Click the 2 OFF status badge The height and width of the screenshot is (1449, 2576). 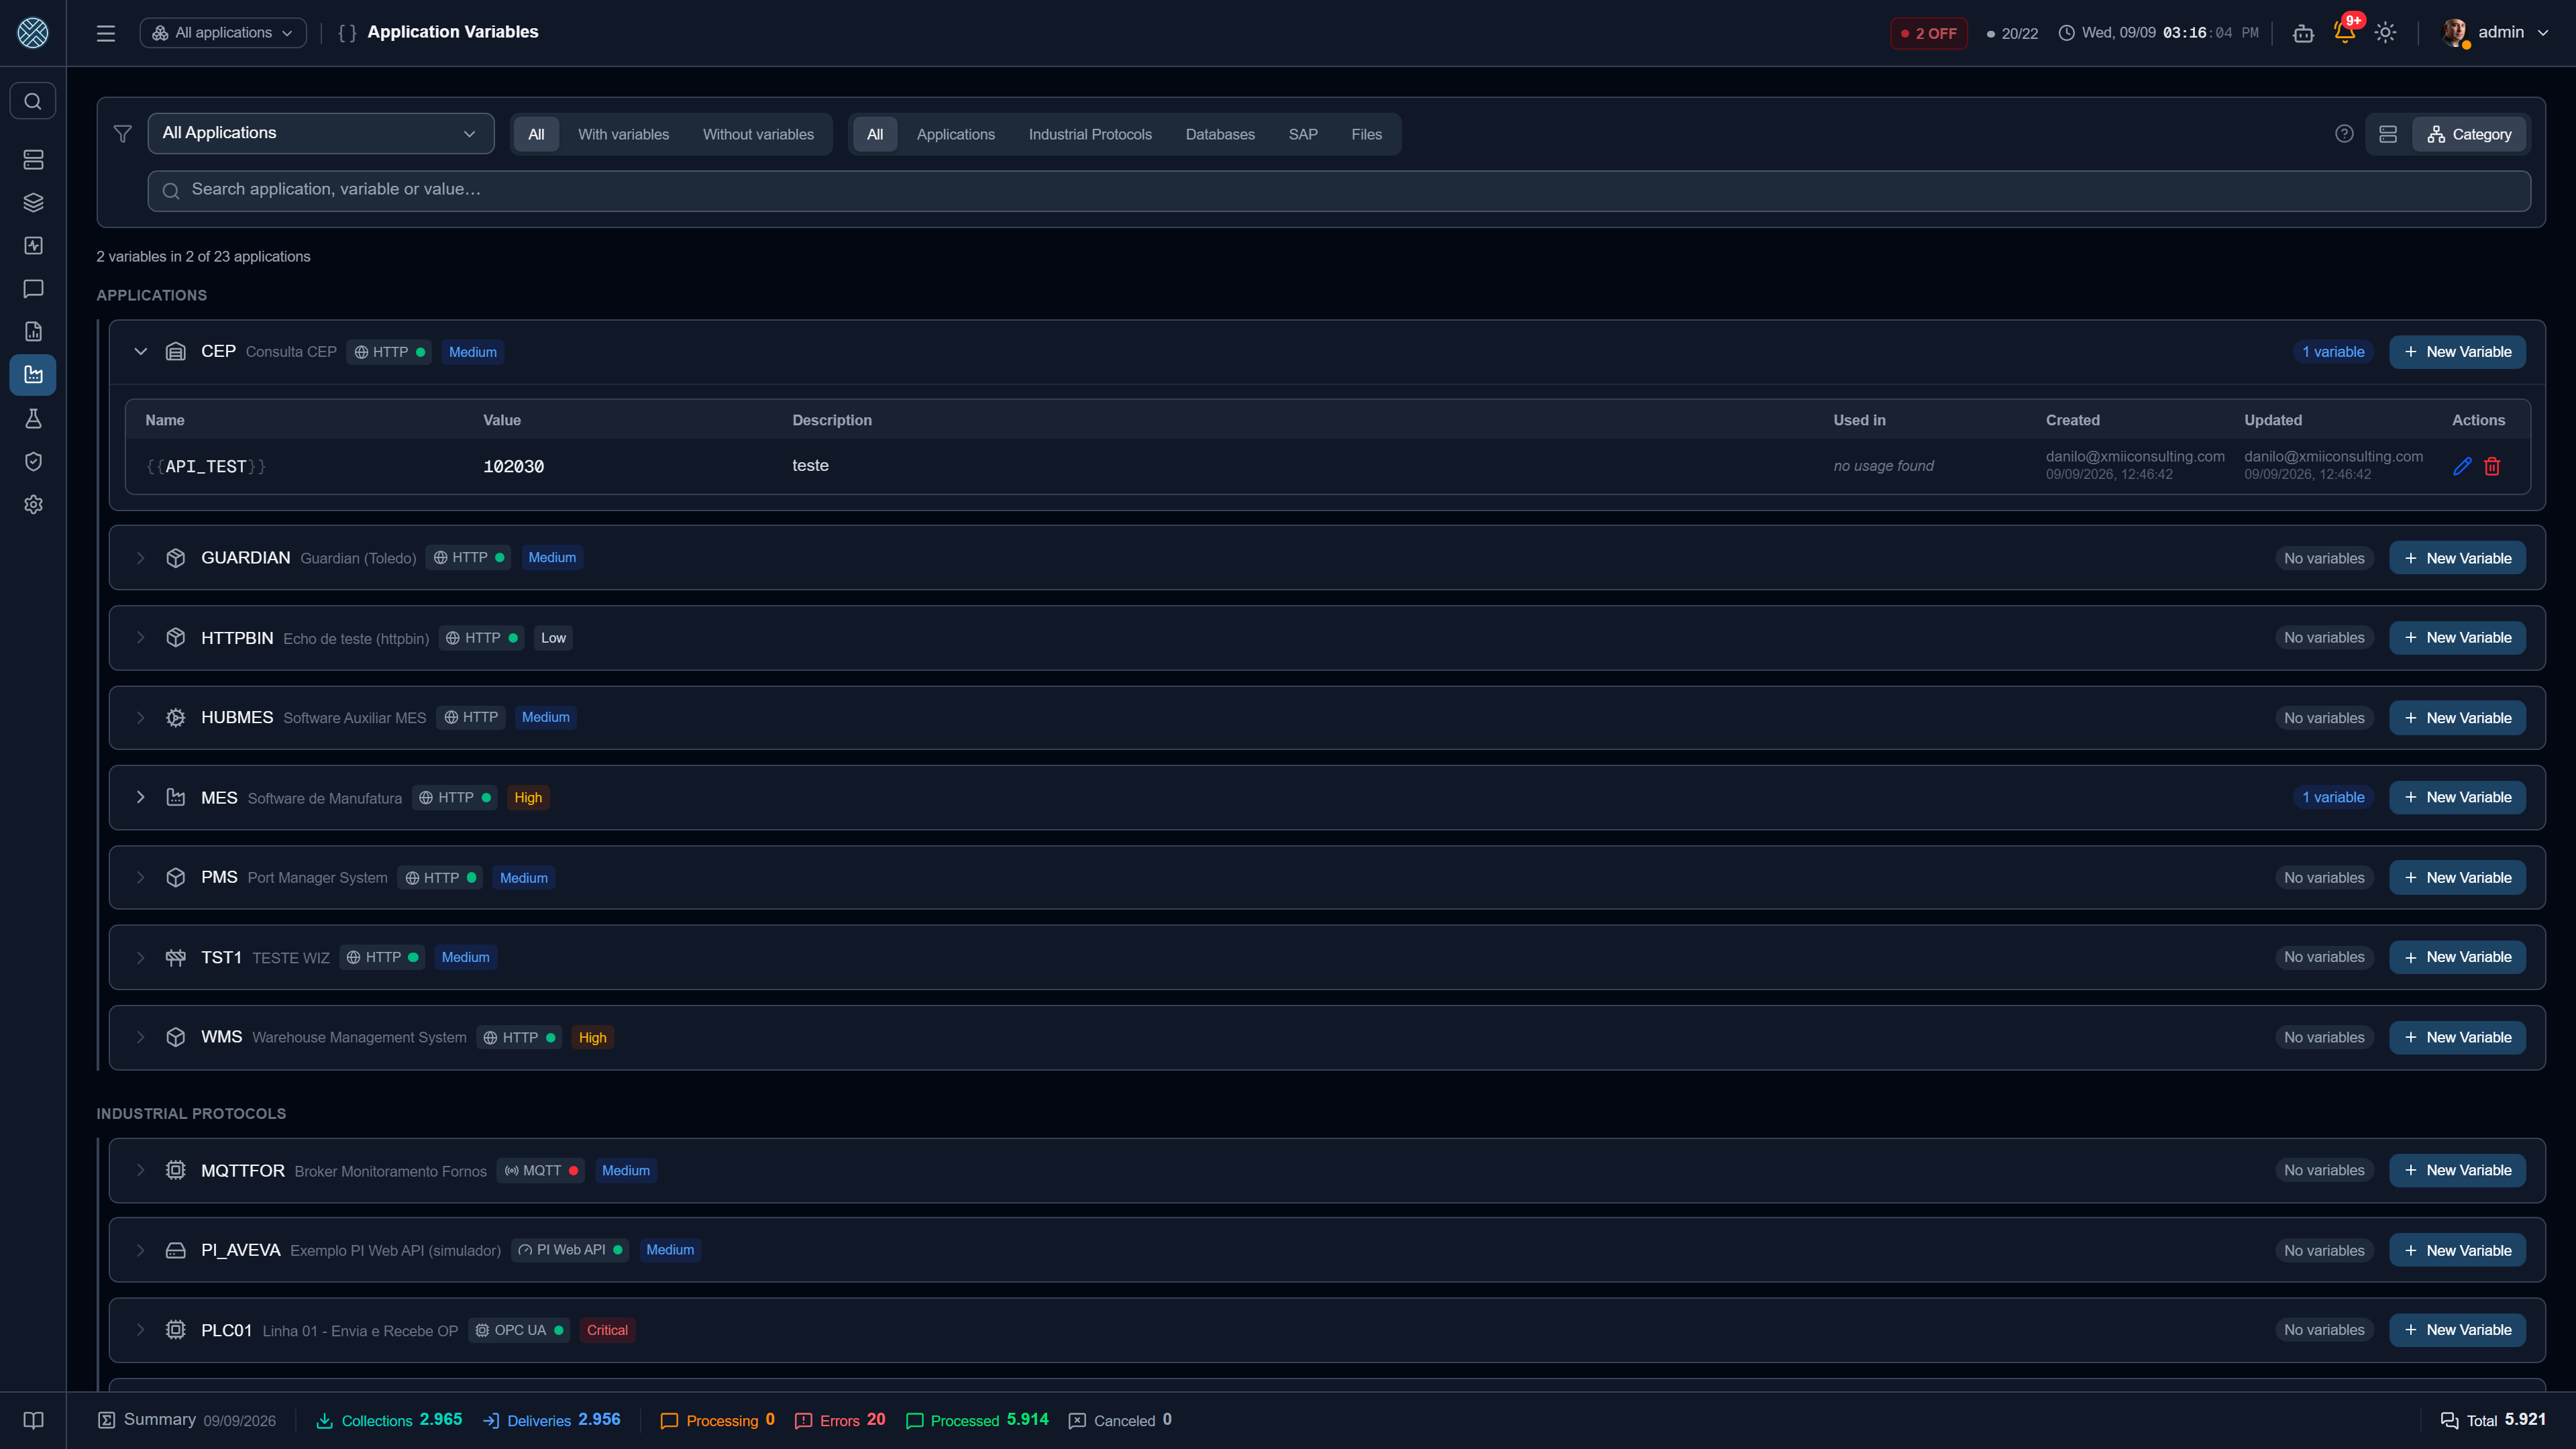pyautogui.click(x=1929, y=33)
